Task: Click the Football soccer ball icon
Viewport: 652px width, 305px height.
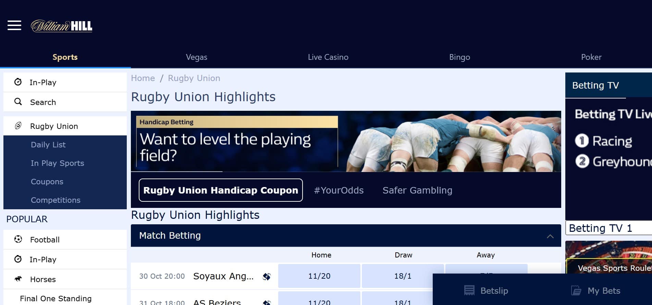Action: (18, 239)
